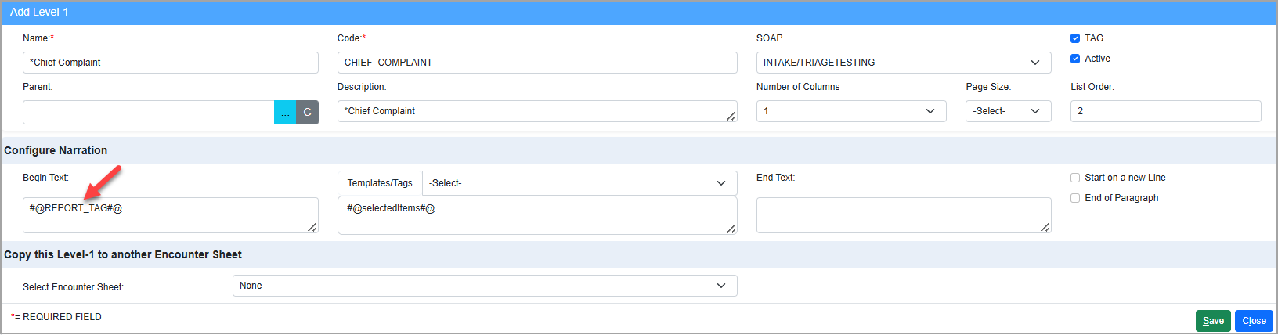Viewport: 1278px width, 335px height.
Task: Click the Parent lookup ellipsis button
Action: coord(285,112)
